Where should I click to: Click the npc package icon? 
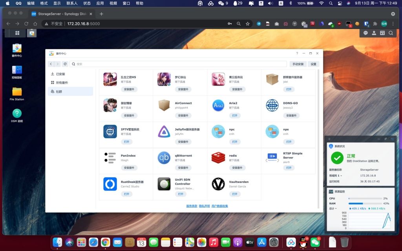tap(218, 132)
